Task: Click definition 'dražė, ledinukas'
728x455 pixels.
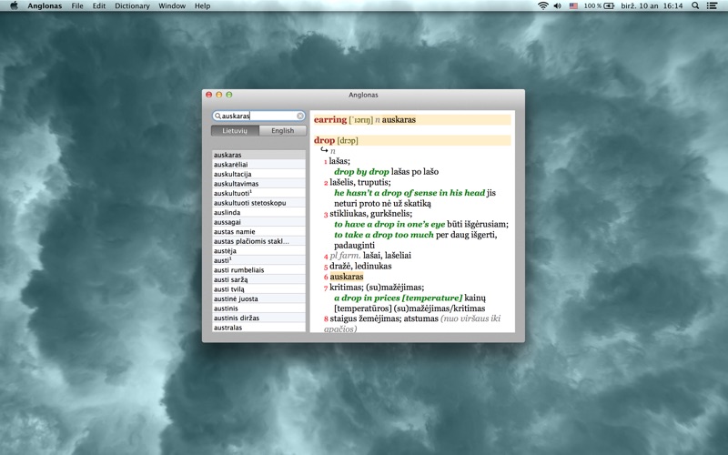Action: (360, 266)
